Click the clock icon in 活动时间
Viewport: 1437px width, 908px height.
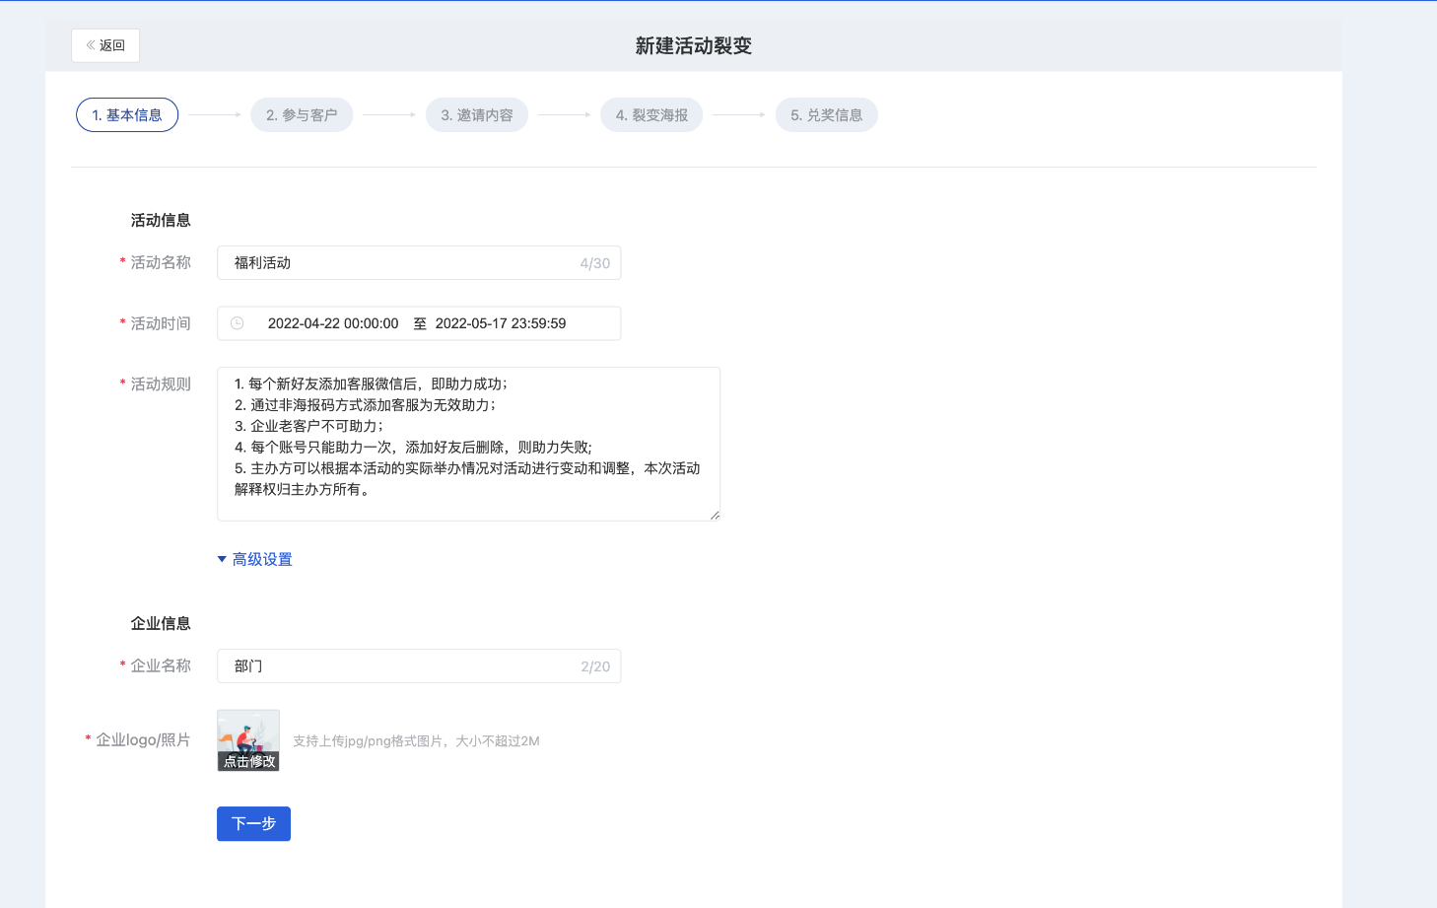[x=237, y=323]
